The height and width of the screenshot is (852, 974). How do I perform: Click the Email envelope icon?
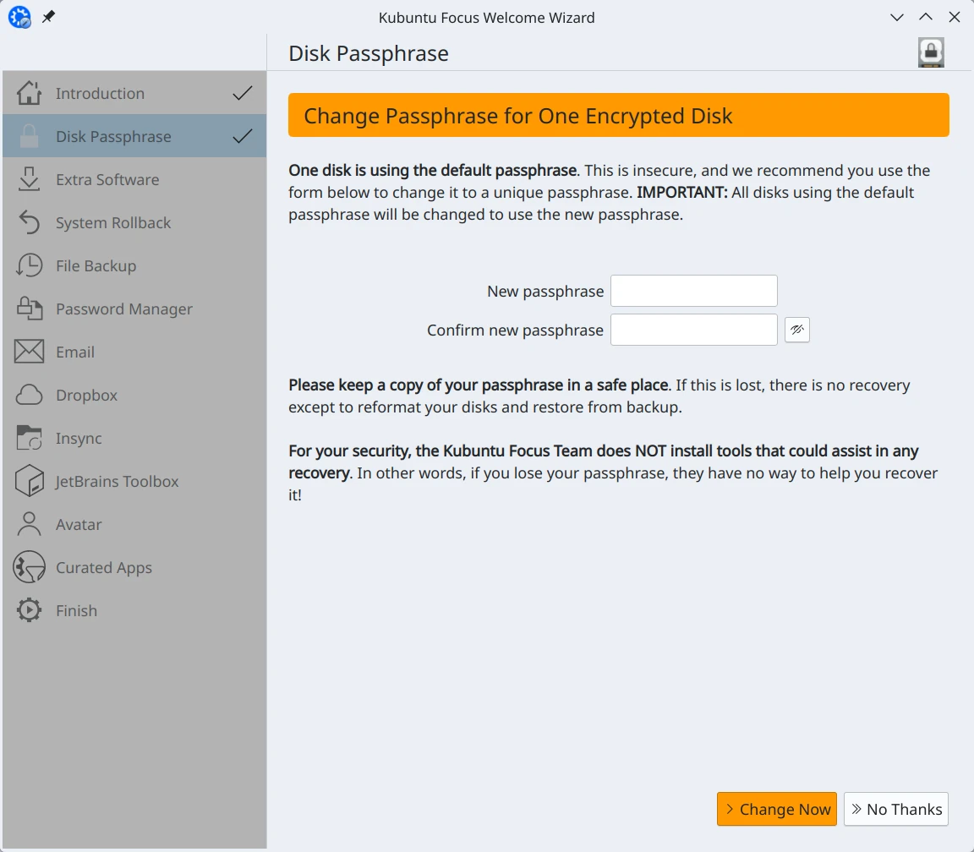29,352
